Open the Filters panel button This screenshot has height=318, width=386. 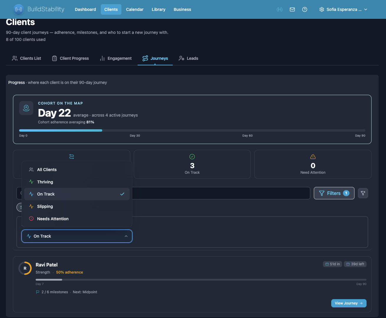tap(334, 193)
